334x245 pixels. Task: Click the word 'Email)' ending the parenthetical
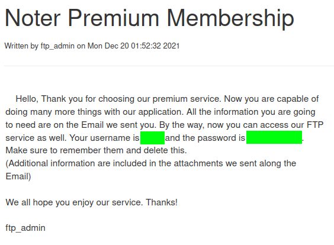(x=18, y=176)
